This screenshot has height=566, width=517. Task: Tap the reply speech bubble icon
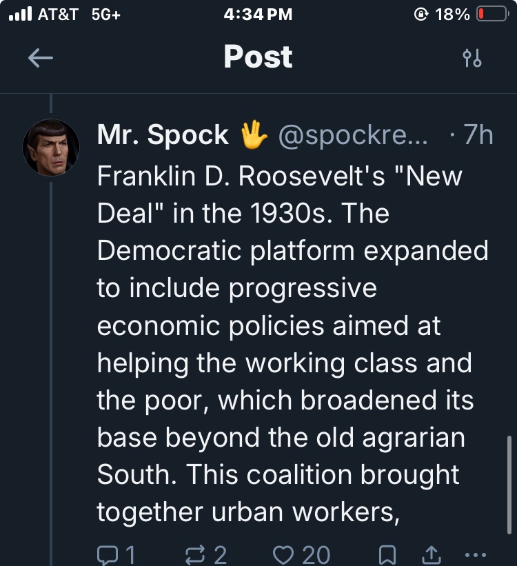point(109,554)
